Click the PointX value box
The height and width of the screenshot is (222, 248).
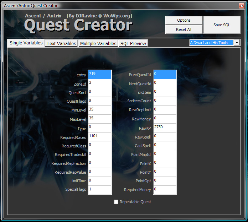[165, 163]
